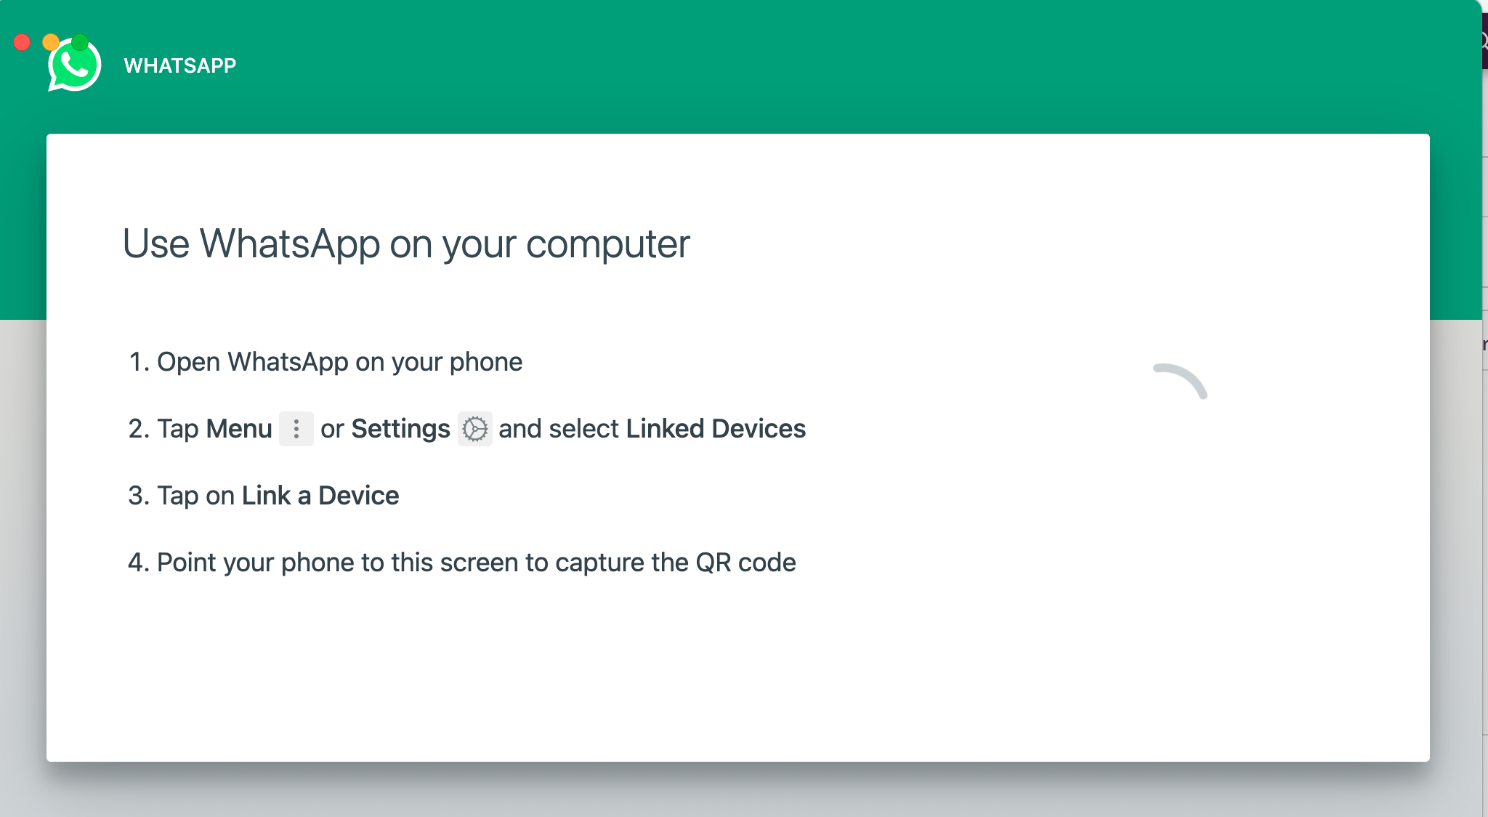
Task: Click the words 'QR code' in step 4
Action: point(745,563)
